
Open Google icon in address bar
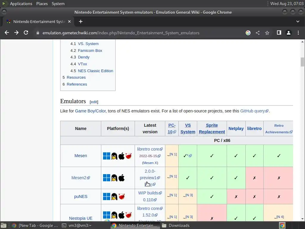(x=248, y=33)
